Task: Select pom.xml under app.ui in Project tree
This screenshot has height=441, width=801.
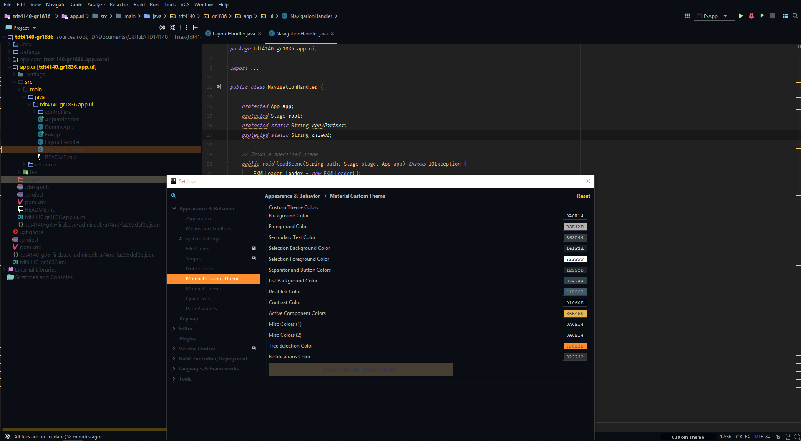Action: pos(35,202)
